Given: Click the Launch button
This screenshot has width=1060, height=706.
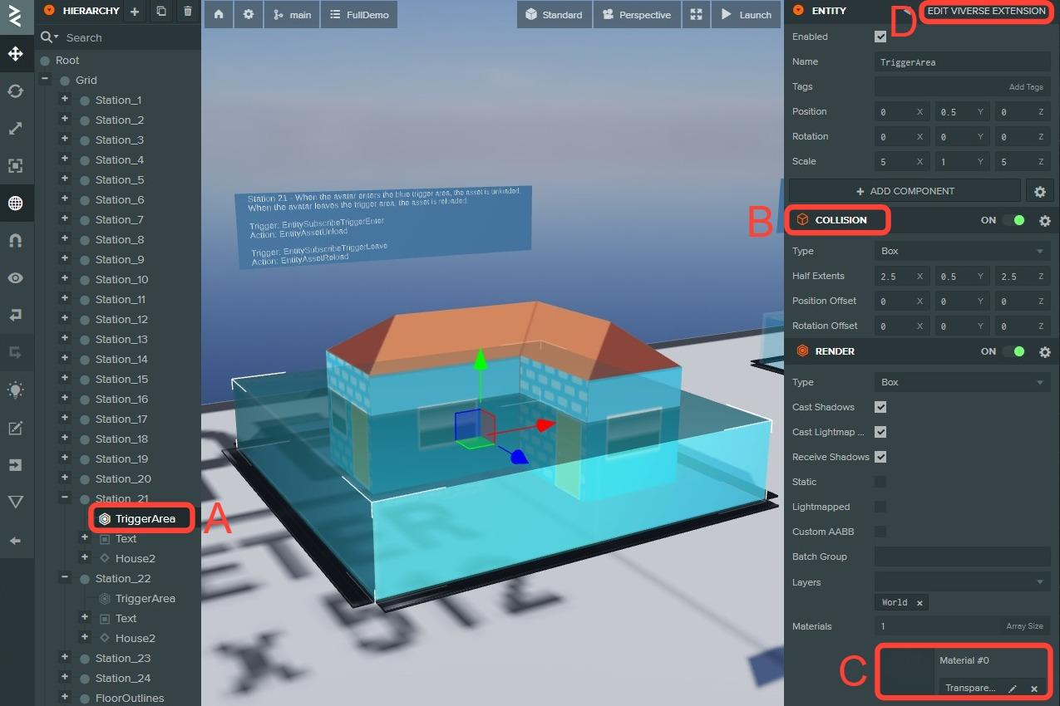Looking at the screenshot, I should (x=746, y=15).
